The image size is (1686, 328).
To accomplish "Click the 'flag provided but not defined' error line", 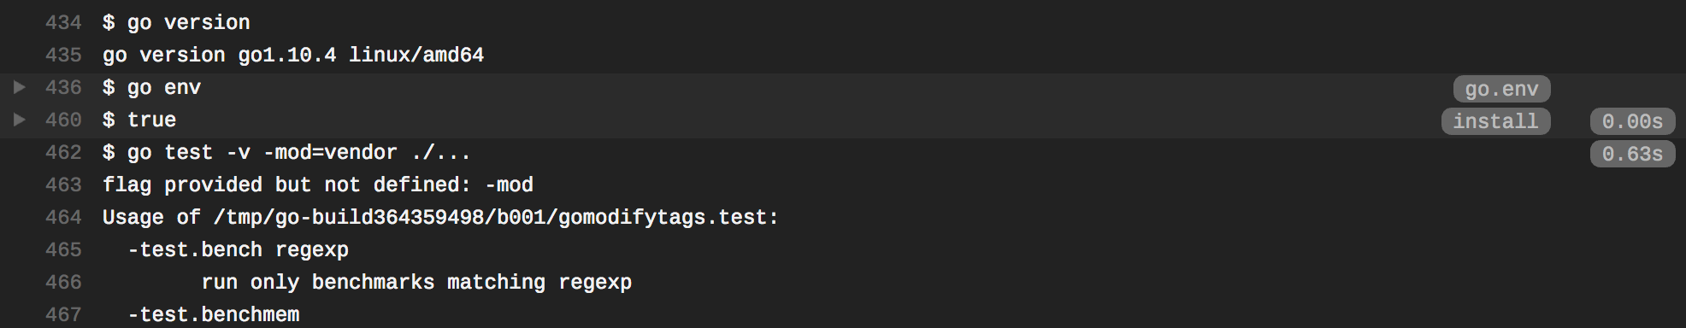I will click(x=318, y=184).
